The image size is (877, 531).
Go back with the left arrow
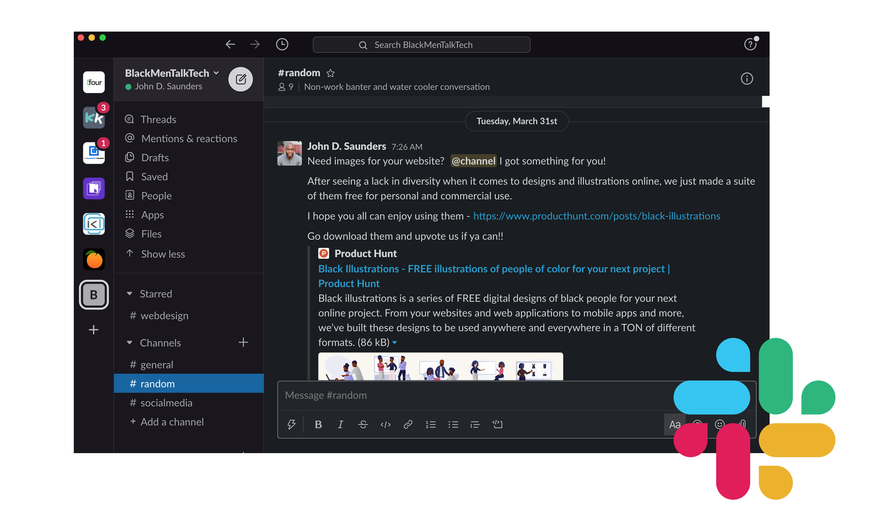[230, 45]
